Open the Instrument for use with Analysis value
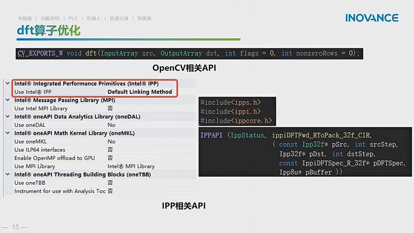The image size is (414, 233). click(x=110, y=191)
